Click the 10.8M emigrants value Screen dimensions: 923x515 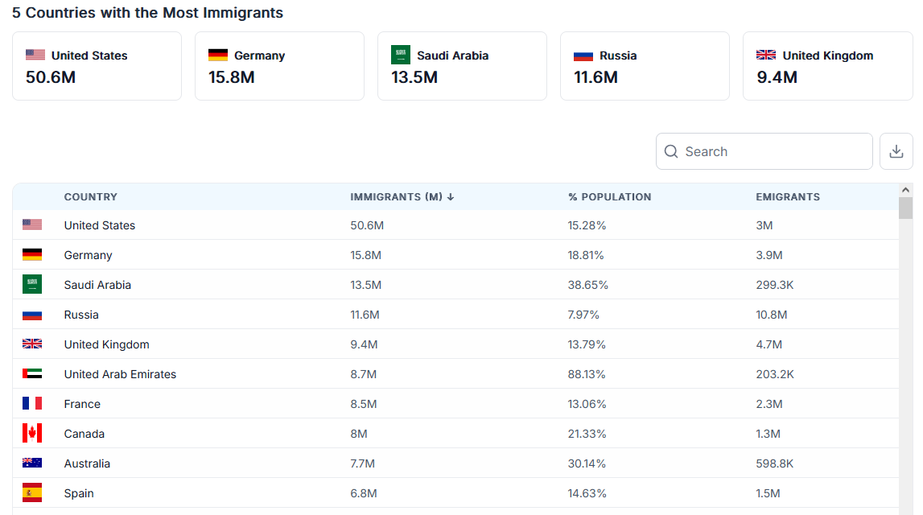click(771, 315)
